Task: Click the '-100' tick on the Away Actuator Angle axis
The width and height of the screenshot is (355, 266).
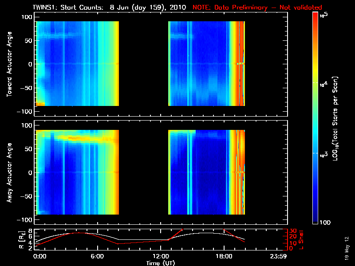Action: tap(25, 220)
